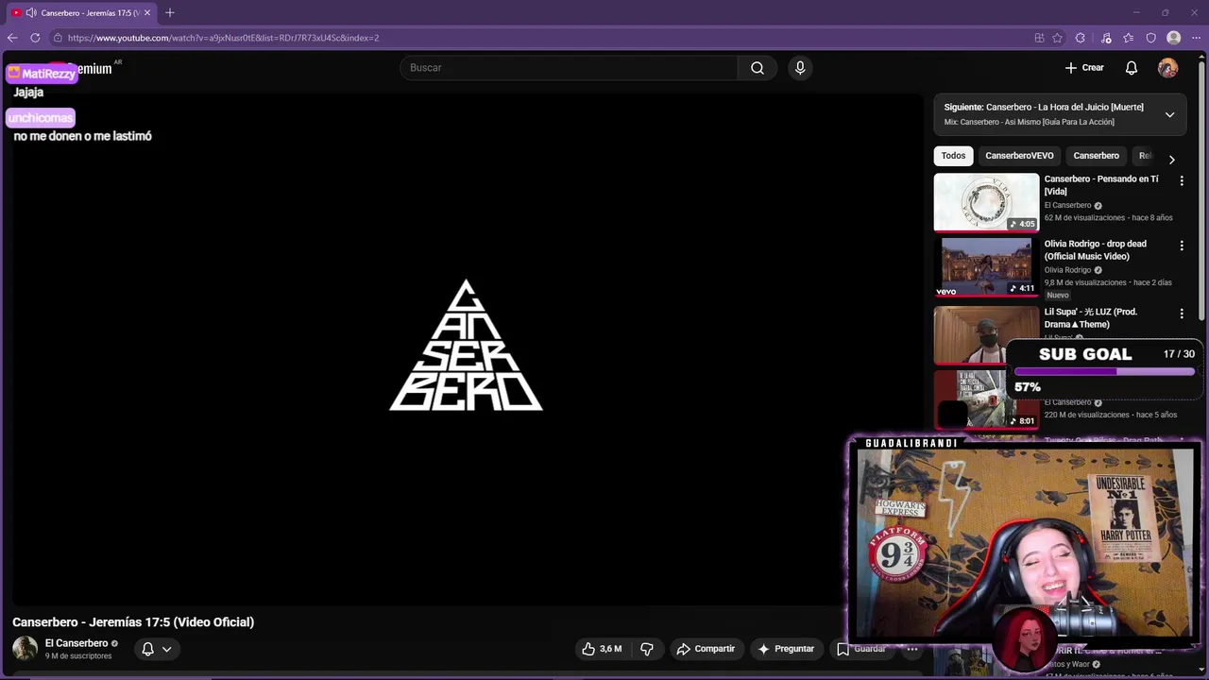This screenshot has height=680, width=1209.
Task: Open Pensando en Ti video thumbnail
Action: click(x=986, y=202)
